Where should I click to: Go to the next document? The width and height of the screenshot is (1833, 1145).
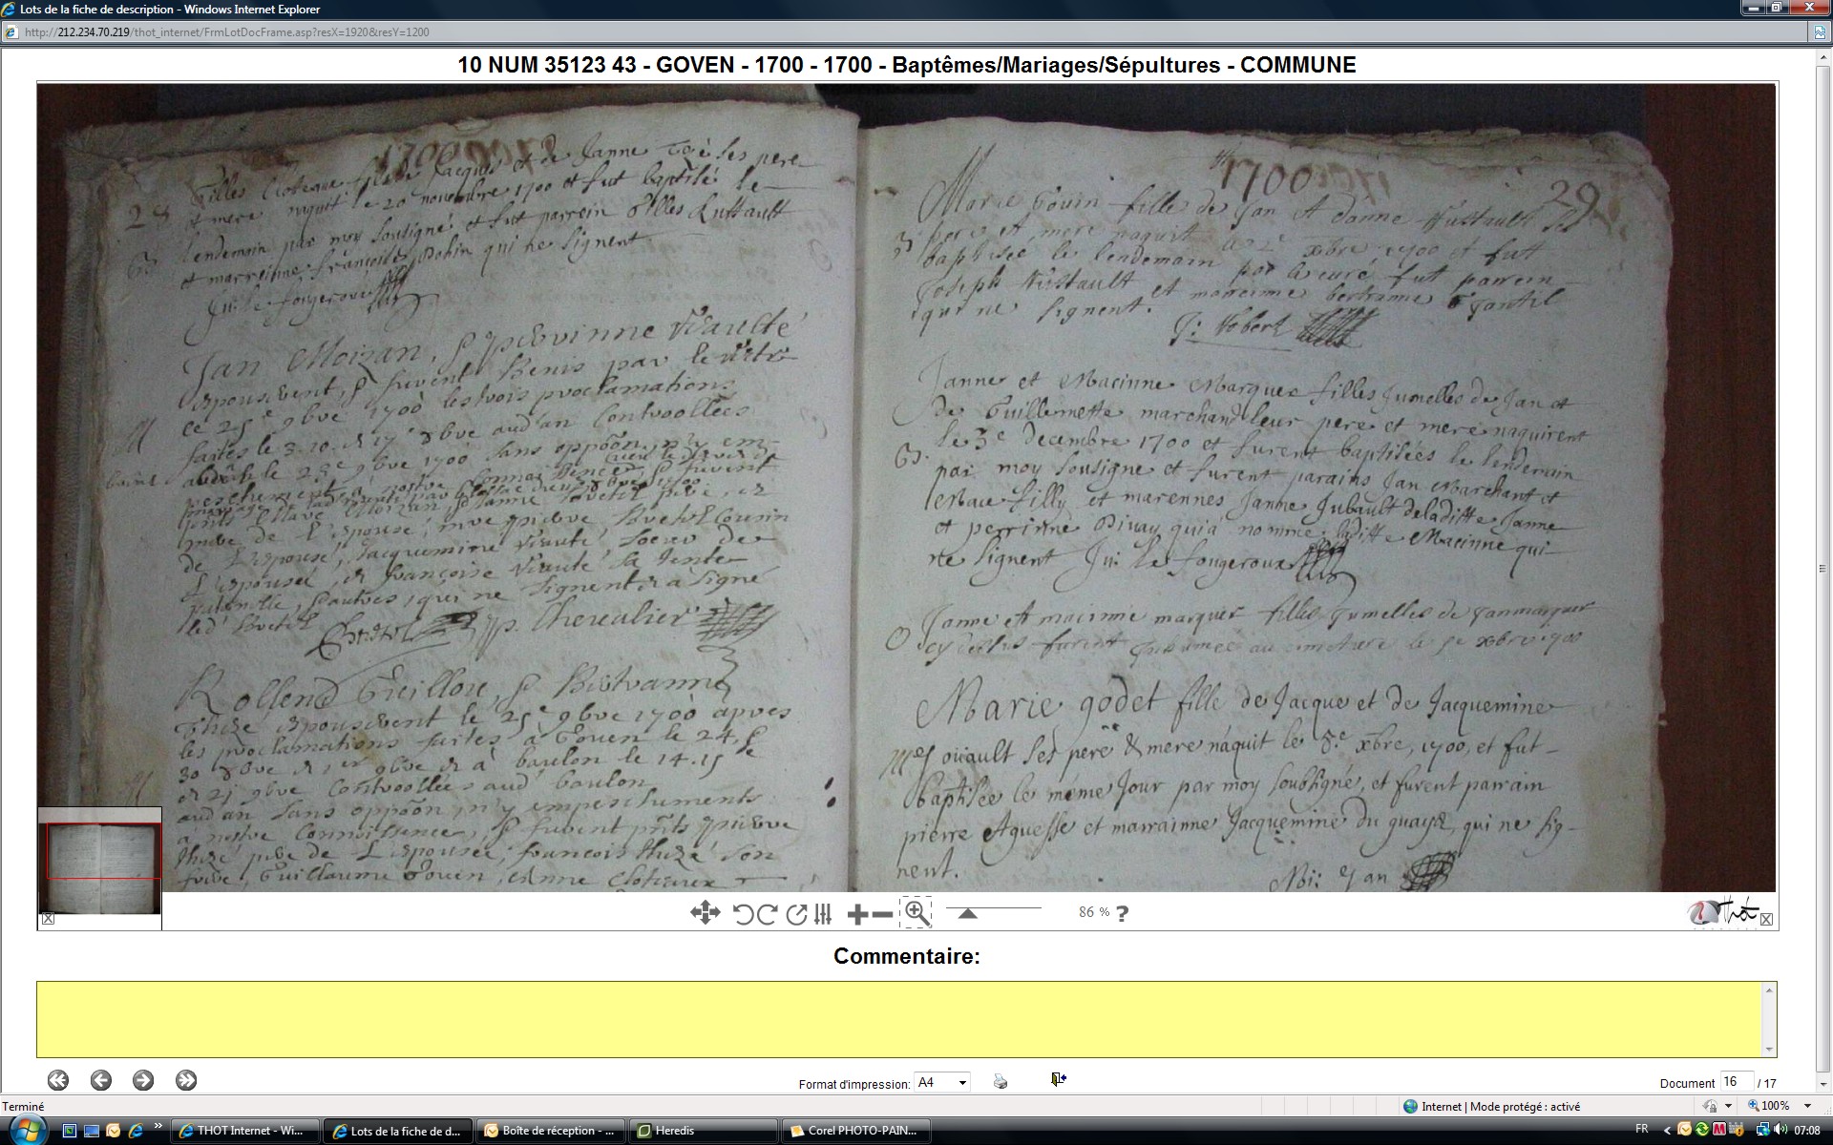(143, 1080)
